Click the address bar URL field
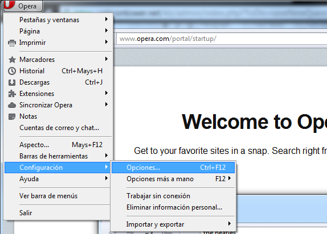This screenshot has width=327, height=234. point(222,39)
